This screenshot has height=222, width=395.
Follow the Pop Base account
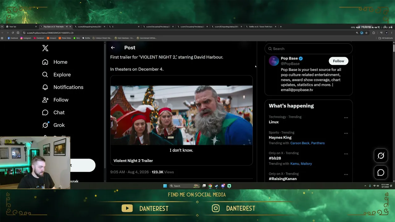[338, 61]
